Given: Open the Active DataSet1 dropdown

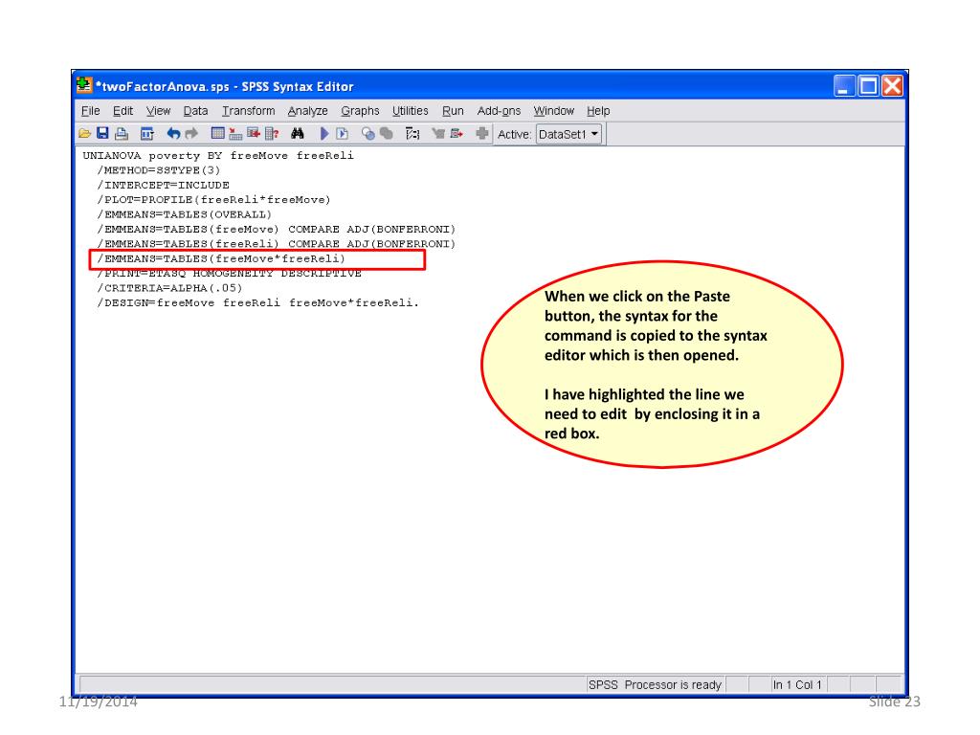Looking at the screenshot, I should pyautogui.click(x=568, y=134).
